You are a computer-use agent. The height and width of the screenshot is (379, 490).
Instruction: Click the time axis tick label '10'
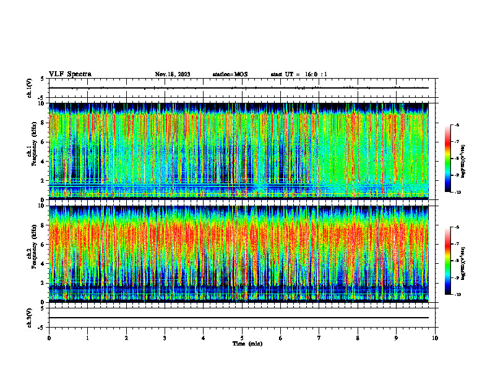click(x=435, y=338)
